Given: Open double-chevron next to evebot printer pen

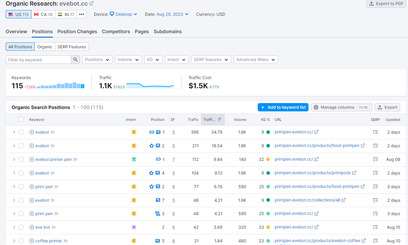Looking at the screenshot, I should click(75, 159).
